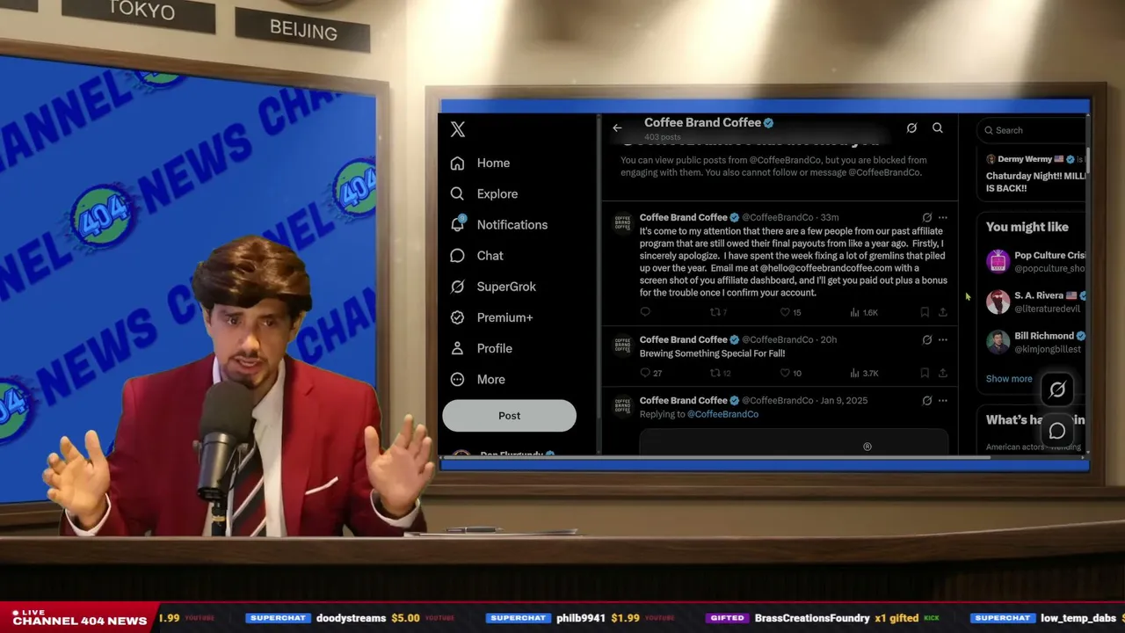
Task: Reply to the Brewing Something Special post
Action: coord(651,373)
